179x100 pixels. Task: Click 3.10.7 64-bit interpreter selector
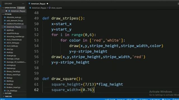[155, 99]
